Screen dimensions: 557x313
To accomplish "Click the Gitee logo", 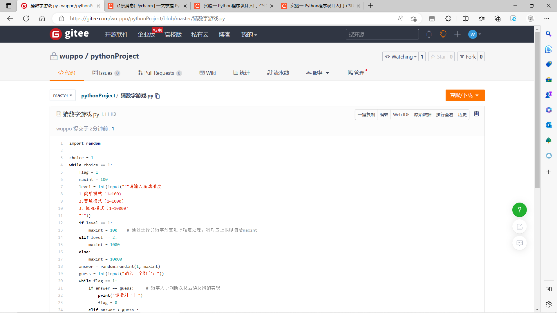I will click(x=69, y=34).
